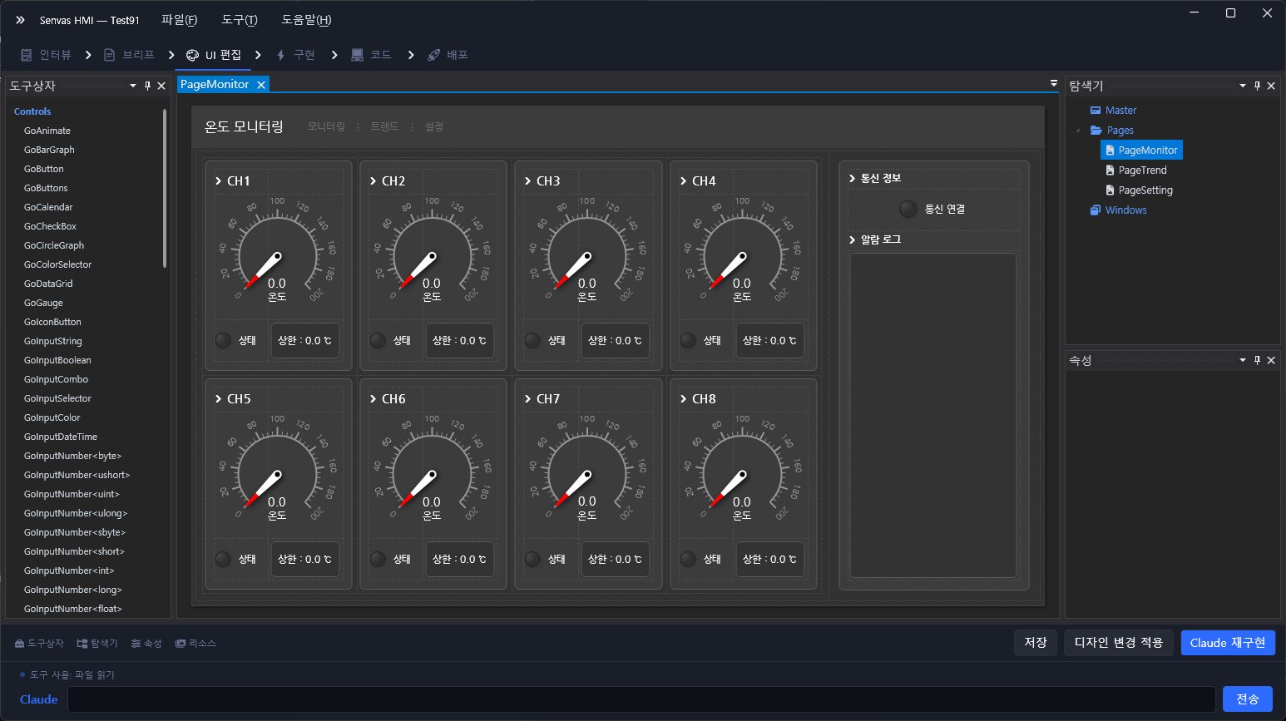Click the 코드 step icon in the workflow bar
Image resolution: width=1286 pixels, height=721 pixels.
tap(357, 55)
